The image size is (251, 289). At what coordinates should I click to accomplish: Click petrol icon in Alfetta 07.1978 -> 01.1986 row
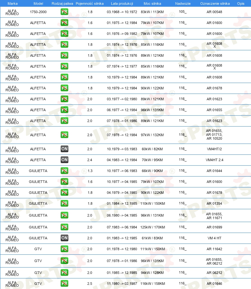pos(65,121)
